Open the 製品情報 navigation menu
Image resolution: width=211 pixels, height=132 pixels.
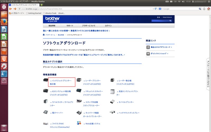pos(52,26)
